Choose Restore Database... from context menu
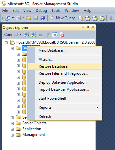The image size is (115, 150). pos(65,66)
